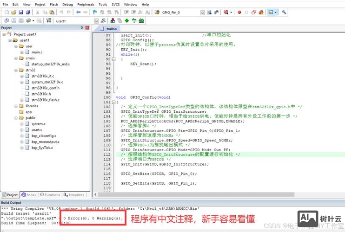345x232 pixels.
Task: Select the main.c editor tab
Action: click(x=109, y=28)
